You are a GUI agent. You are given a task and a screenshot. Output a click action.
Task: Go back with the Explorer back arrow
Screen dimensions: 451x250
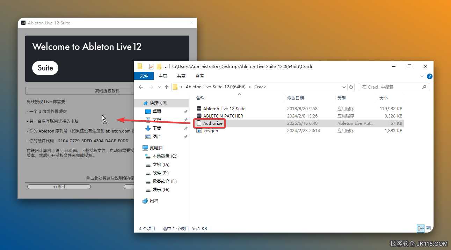(x=141, y=87)
